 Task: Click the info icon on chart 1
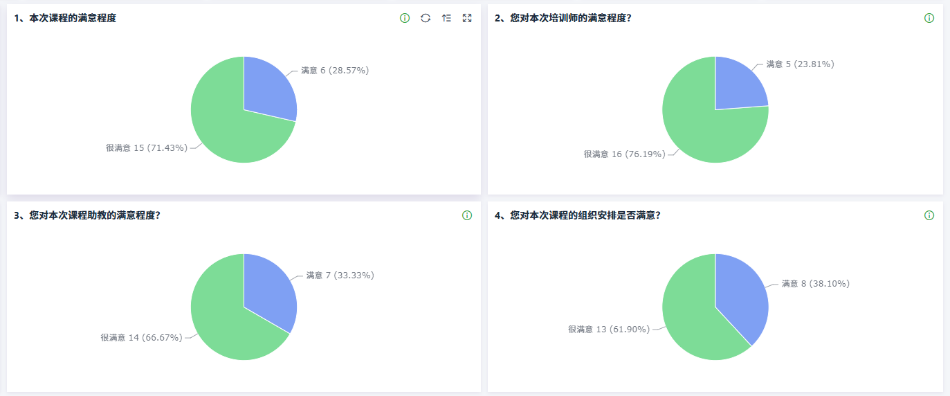pos(405,18)
